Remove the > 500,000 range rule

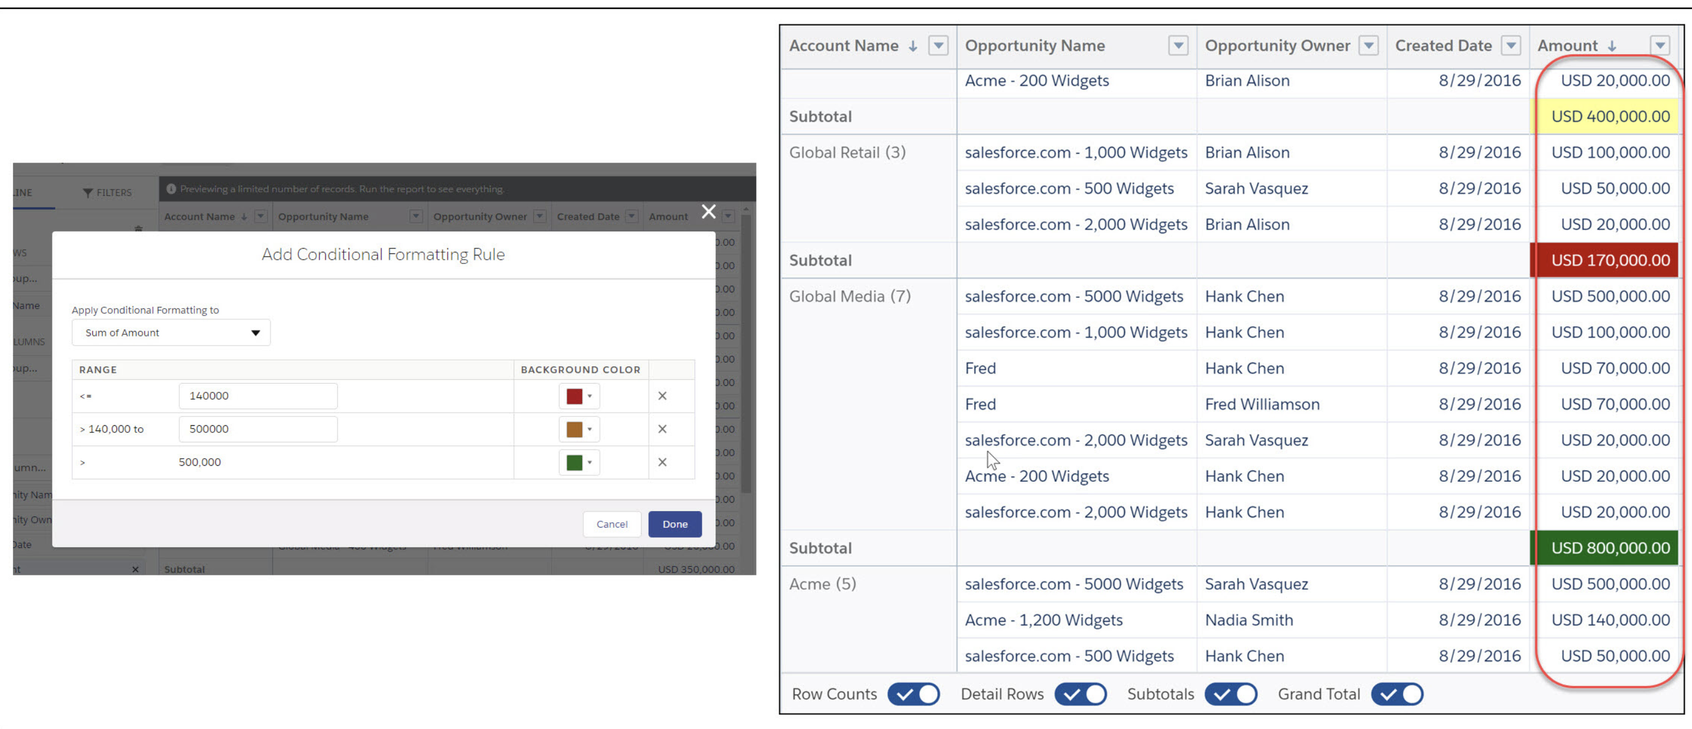662,462
